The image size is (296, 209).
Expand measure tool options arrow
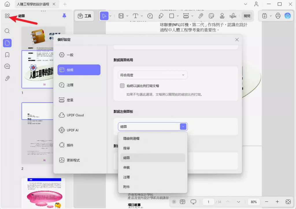point(192,16)
